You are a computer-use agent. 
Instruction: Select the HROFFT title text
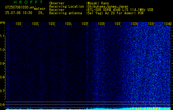(28, 2)
